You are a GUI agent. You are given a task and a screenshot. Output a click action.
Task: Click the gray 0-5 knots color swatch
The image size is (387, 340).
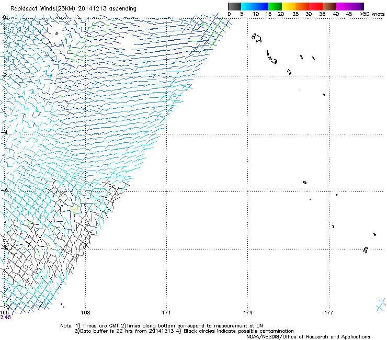234,6
